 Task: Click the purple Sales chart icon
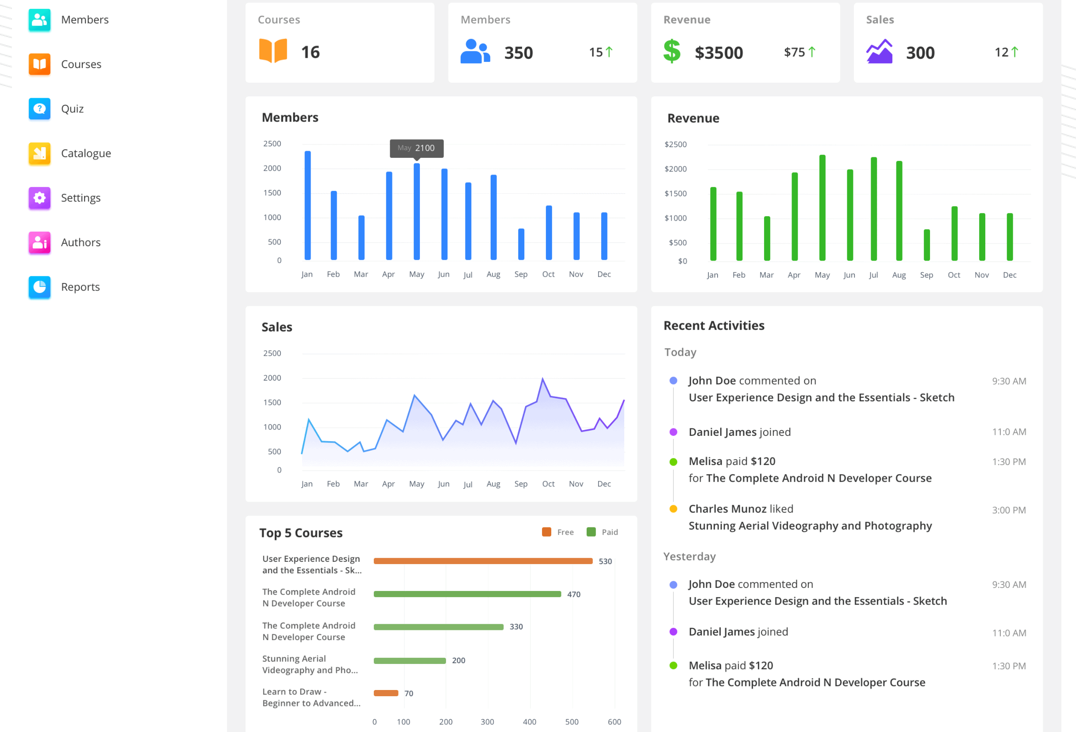coord(879,52)
